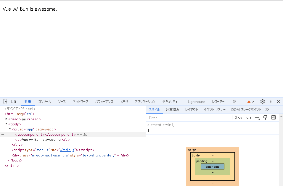Select the inspect element picker tool

[x=5, y=101]
